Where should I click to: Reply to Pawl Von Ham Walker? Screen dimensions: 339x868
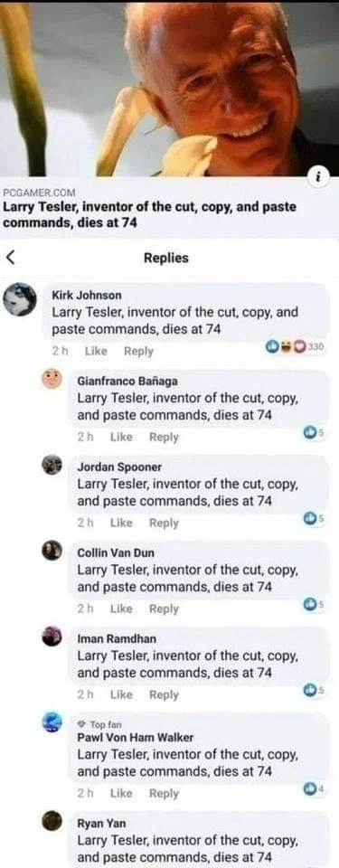click(x=164, y=793)
